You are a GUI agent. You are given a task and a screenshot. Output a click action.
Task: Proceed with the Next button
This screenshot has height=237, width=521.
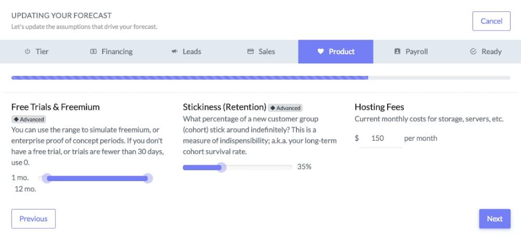tap(495, 219)
